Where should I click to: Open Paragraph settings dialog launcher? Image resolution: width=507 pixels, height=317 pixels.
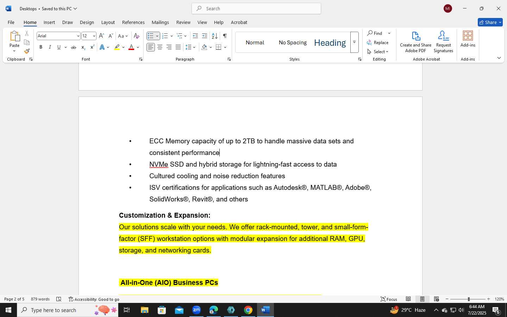pyautogui.click(x=229, y=59)
